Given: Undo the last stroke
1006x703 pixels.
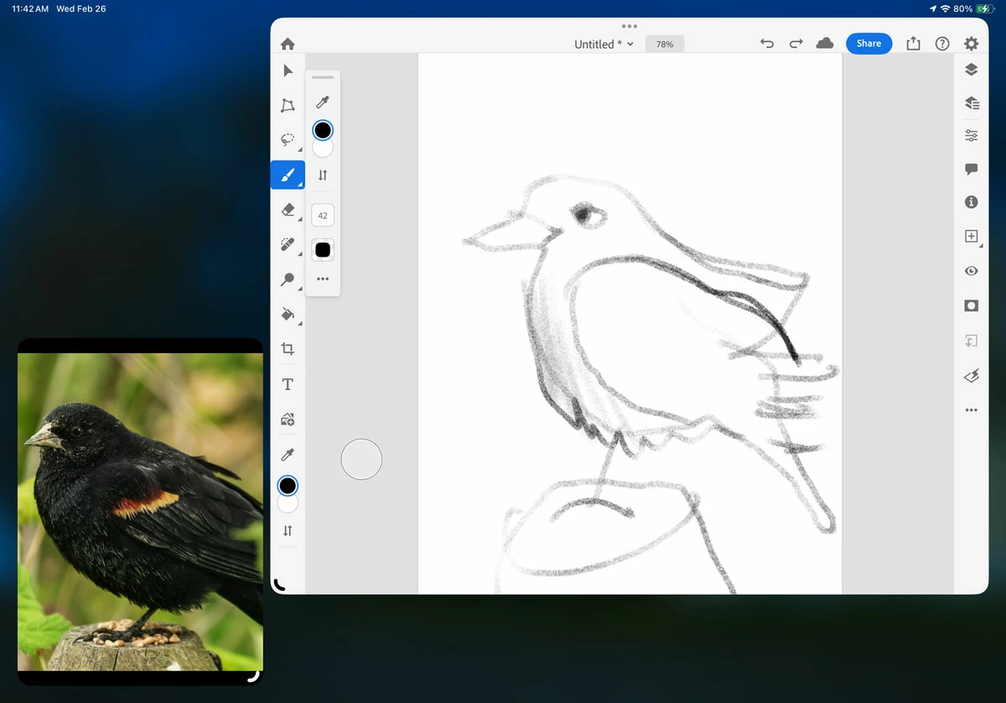Looking at the screenshot, I should [767, 44].
